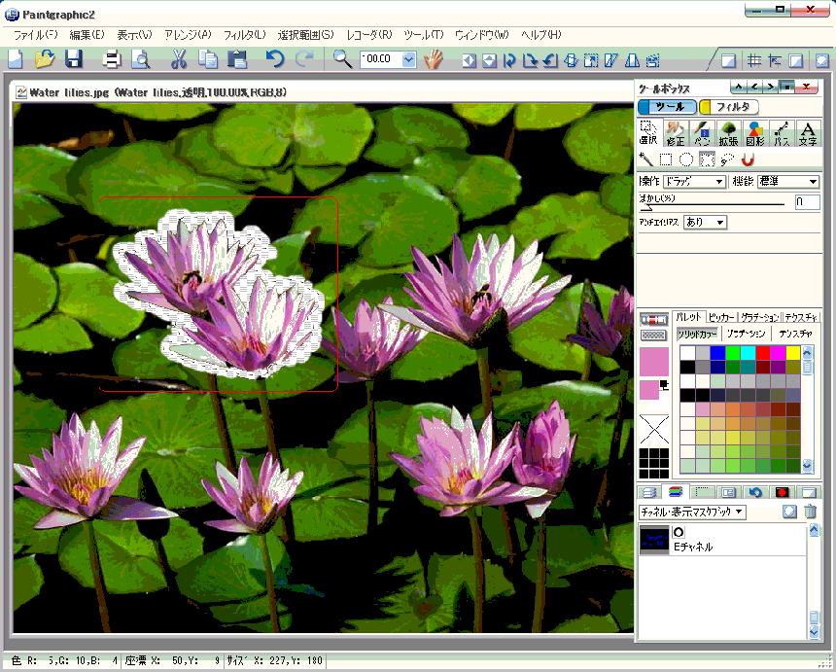
Task: Toggle the ツール mode button in toolbox
Action: point(667,107)
